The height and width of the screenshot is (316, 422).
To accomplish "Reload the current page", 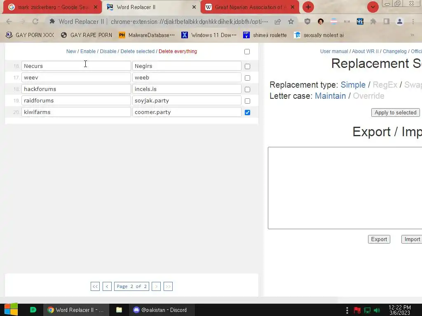I will pos(35,21).
